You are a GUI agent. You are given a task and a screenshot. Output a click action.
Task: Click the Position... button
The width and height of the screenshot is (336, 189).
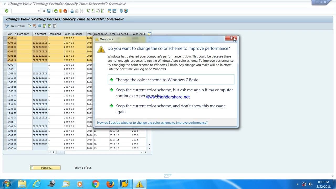pyautogui.click(x=45, y=168)
